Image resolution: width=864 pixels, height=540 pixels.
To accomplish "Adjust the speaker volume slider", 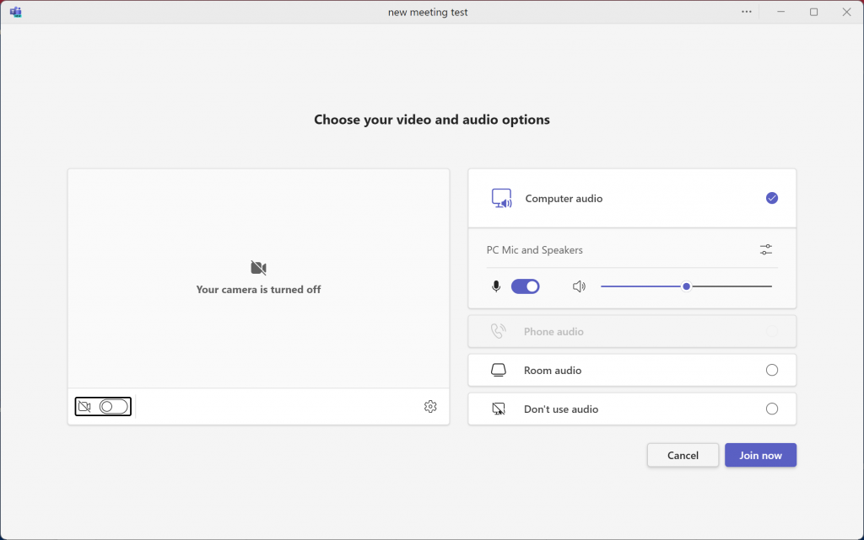I will pos(687,286).
